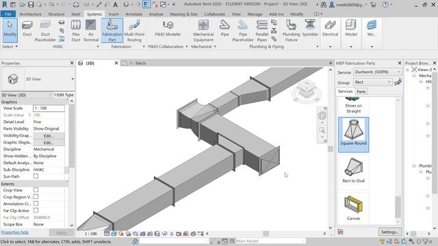Click the Settings button in Fabrication panel
The width and height of the screenshot is (438, 246).
(x=389, y=232)
